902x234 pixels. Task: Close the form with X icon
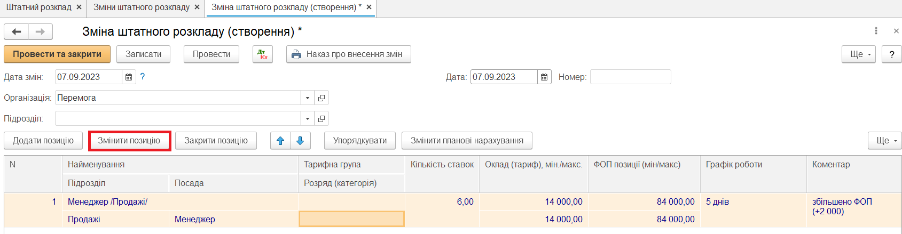pyautogui.click(x=896, y=31)
